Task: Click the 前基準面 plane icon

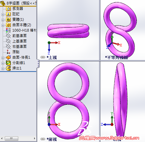Action: click(x=8, y=36)
